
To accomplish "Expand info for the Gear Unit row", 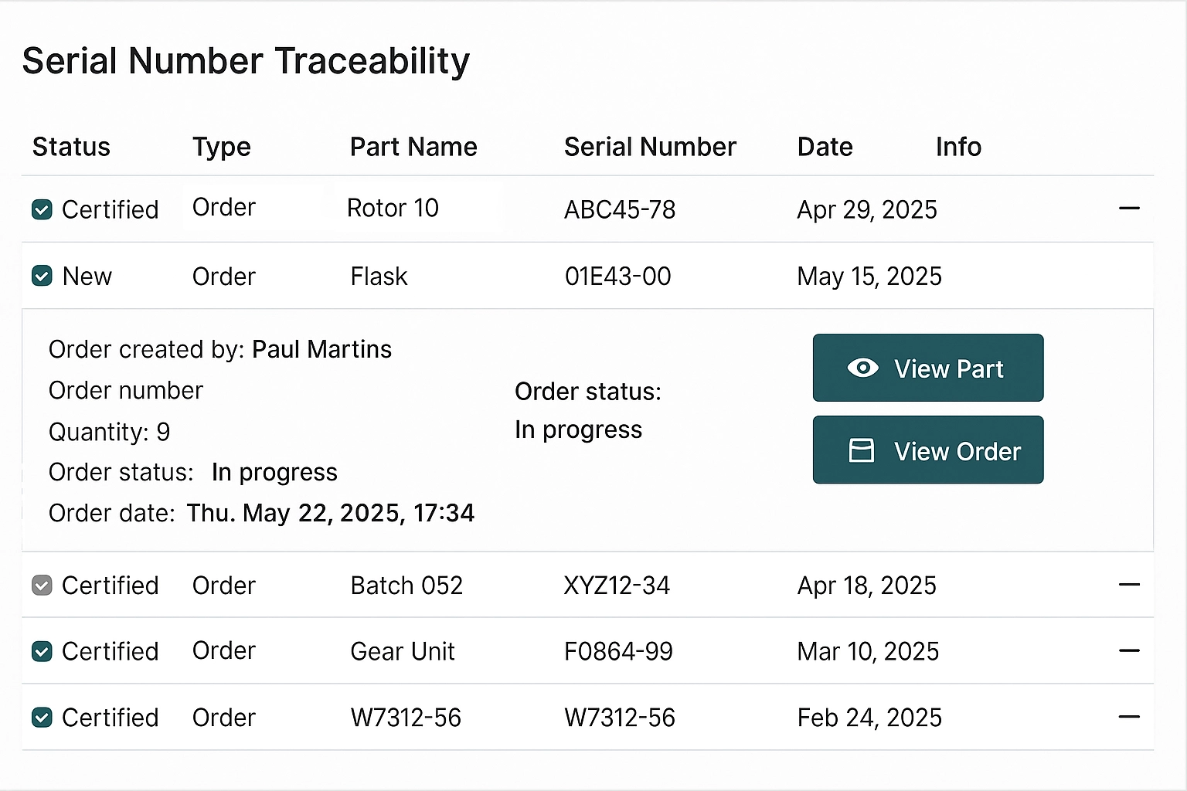I will 1129,651.
